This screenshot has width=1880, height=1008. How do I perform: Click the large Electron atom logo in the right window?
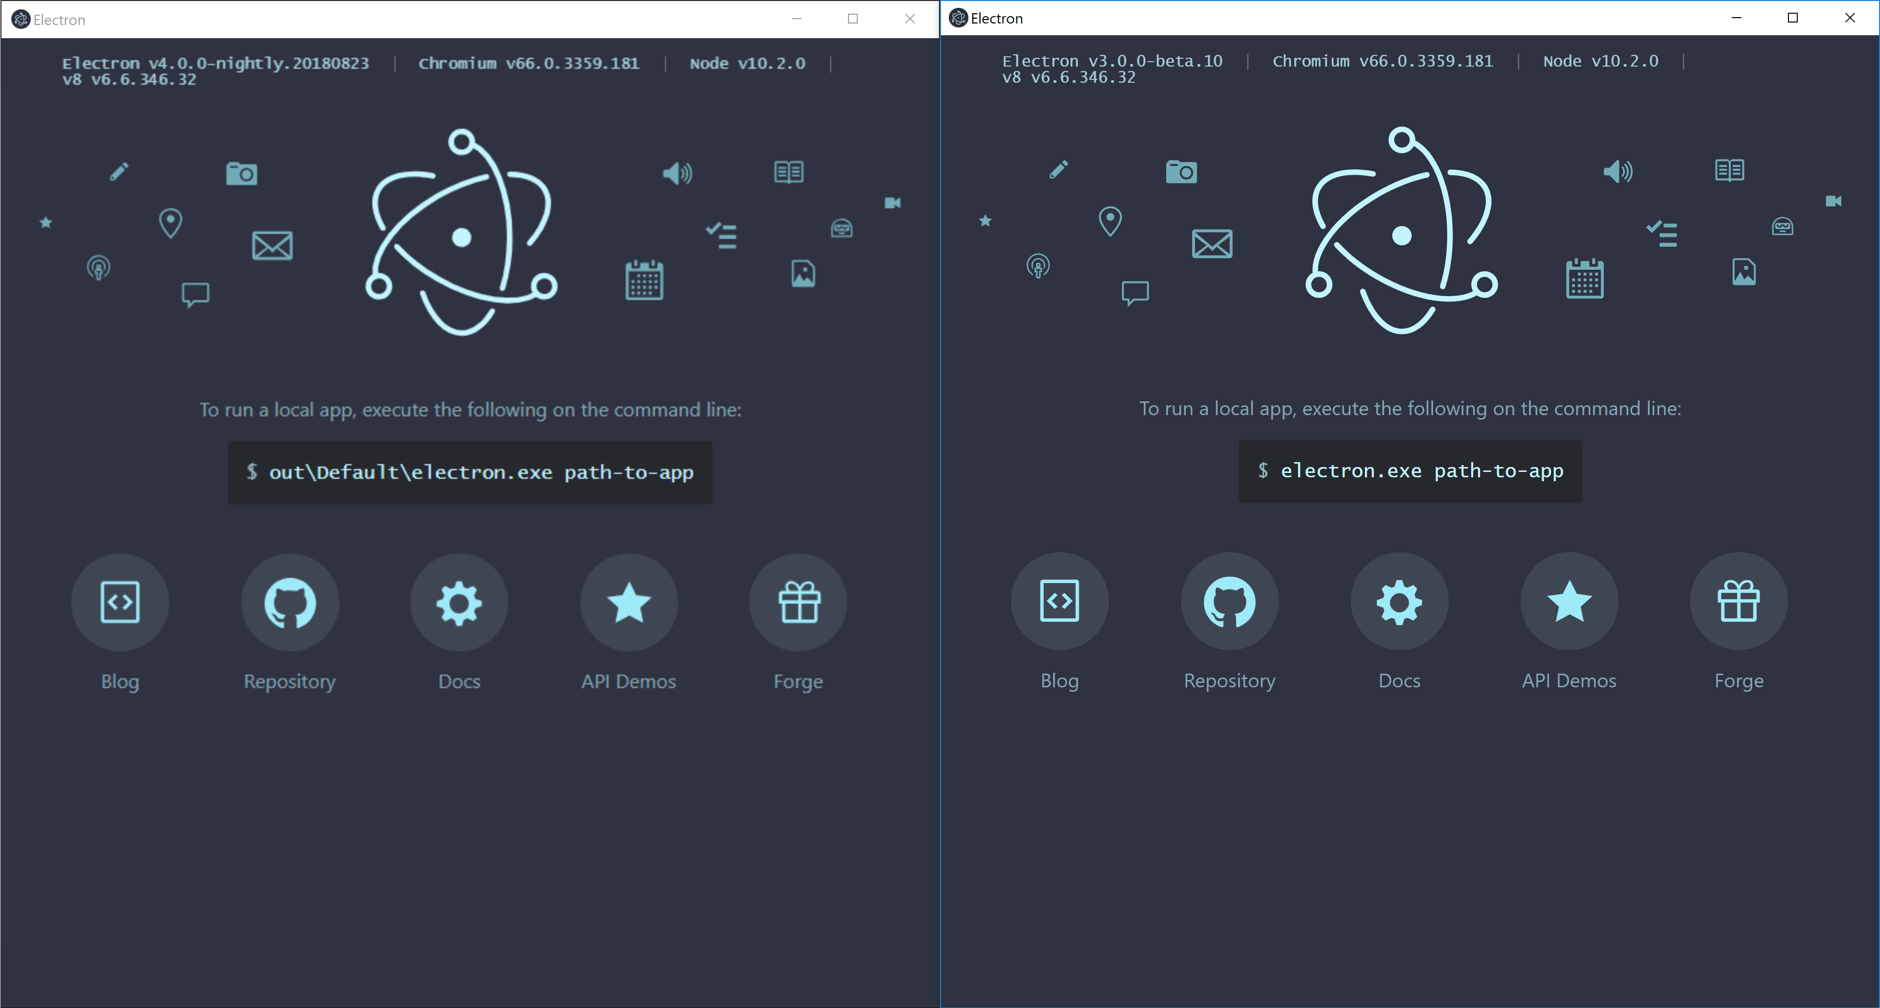coord(1401,232)
